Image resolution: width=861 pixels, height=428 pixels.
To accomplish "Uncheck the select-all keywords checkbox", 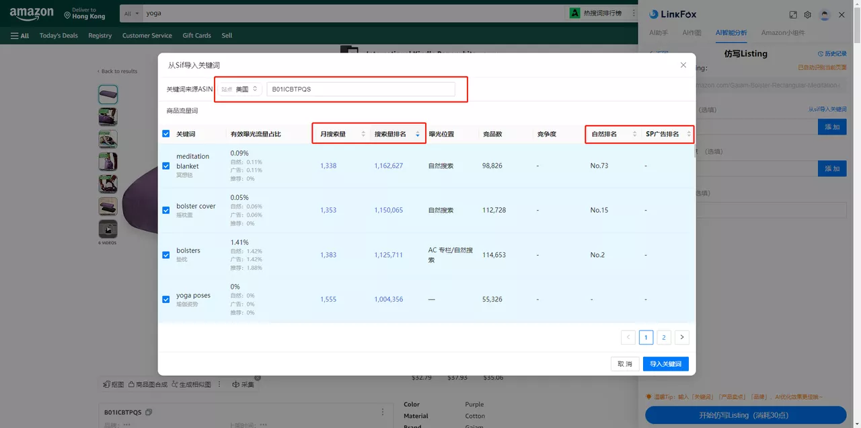I will pos(165,133).
